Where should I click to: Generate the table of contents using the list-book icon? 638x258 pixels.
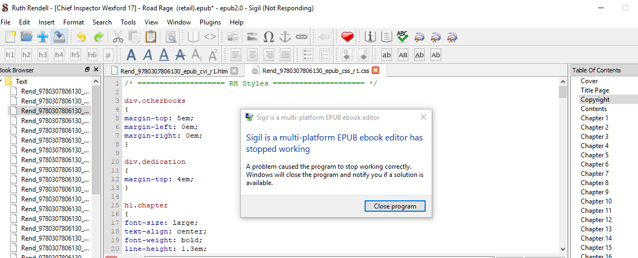(386, 37)
